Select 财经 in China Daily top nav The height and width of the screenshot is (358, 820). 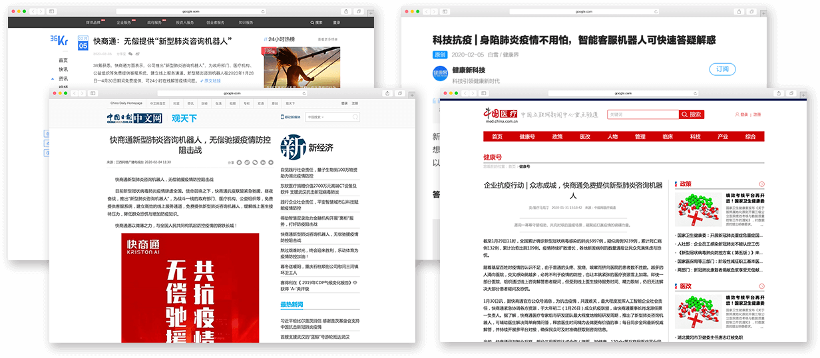[x=204, y=104]
